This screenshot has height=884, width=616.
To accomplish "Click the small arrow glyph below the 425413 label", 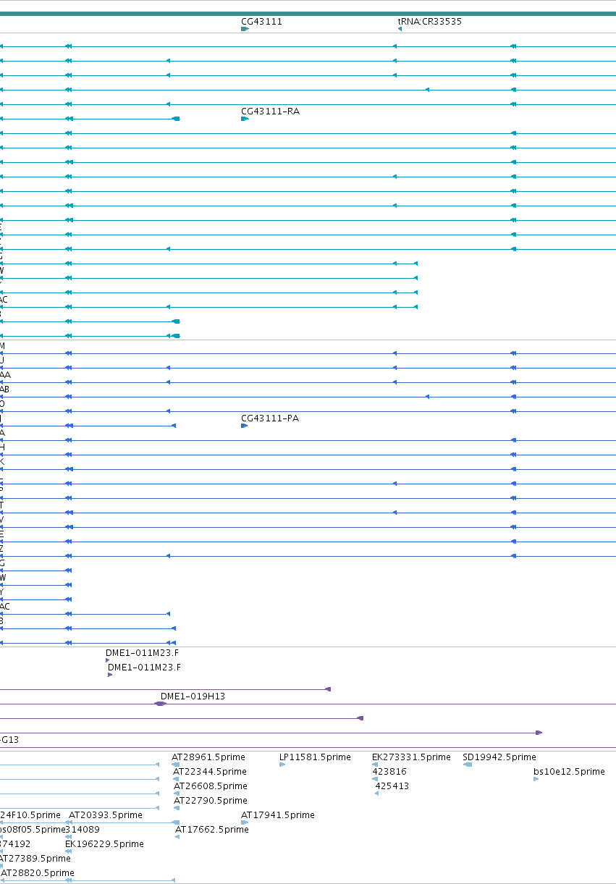I will coord(377,794).
